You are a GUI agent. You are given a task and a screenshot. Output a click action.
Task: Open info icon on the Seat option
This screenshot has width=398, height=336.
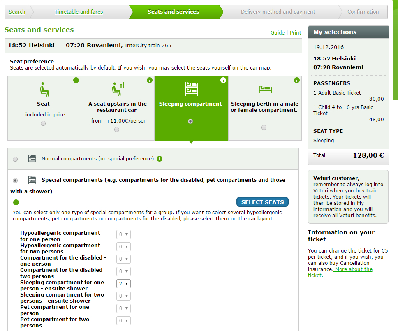point(76,80)
